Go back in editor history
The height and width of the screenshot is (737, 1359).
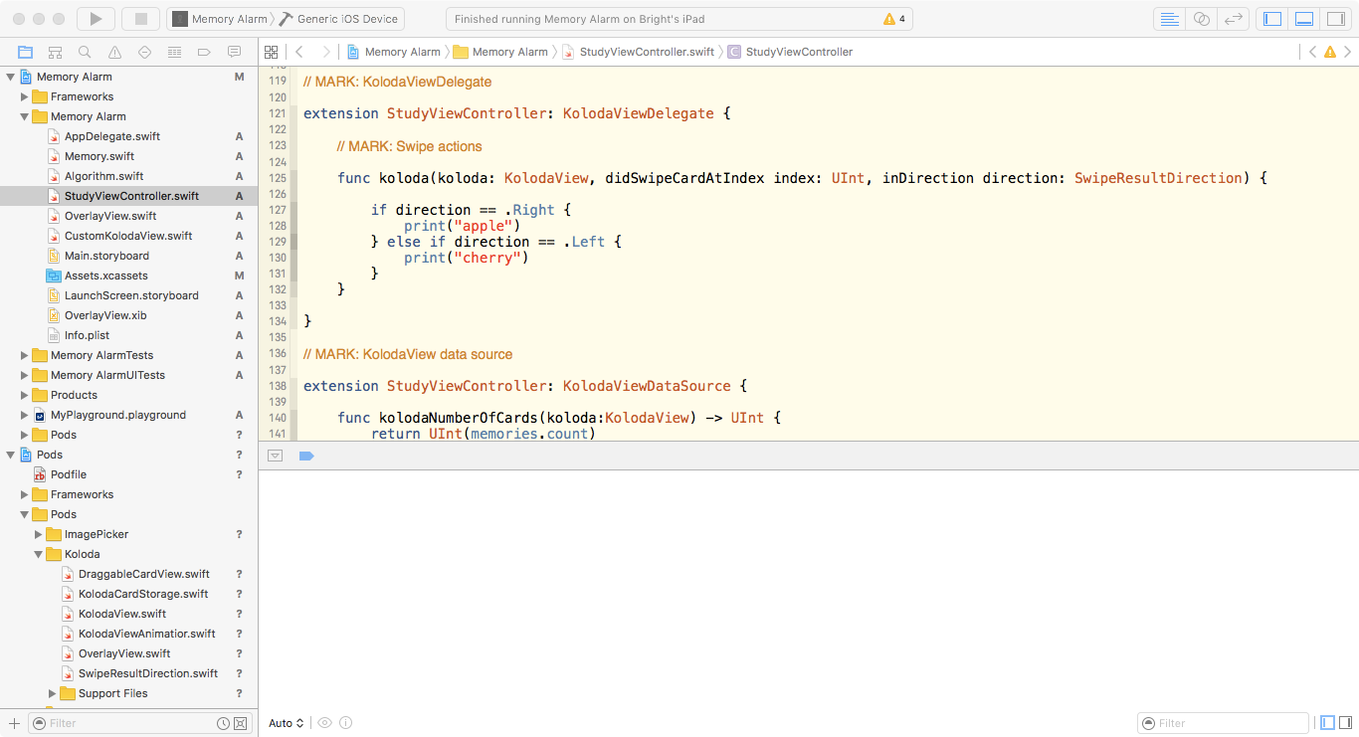coord(298,52)
